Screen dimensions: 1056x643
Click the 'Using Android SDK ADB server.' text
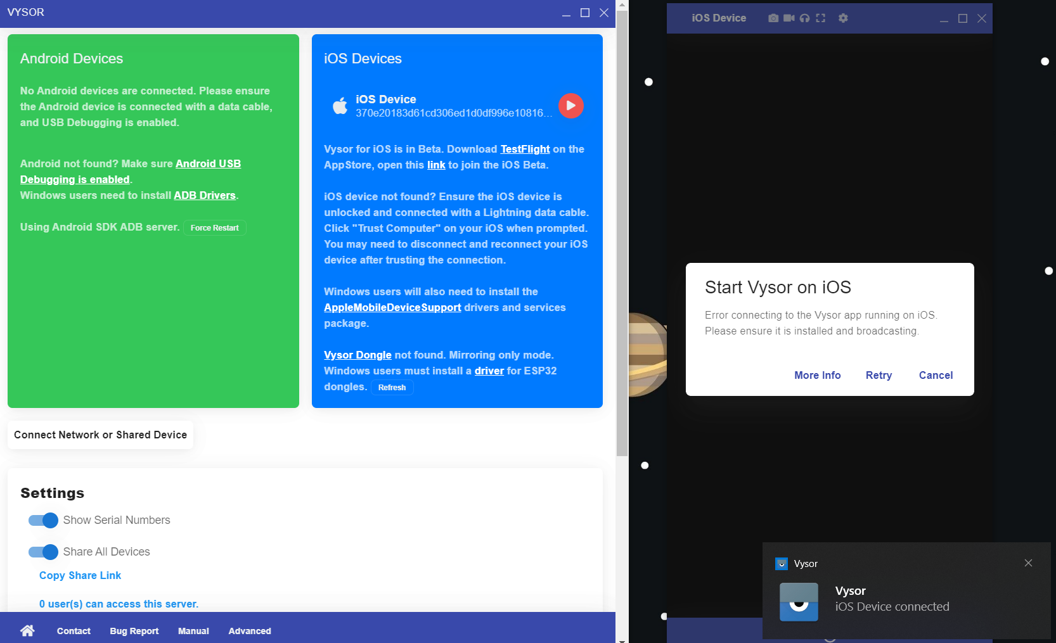point(100,227)
